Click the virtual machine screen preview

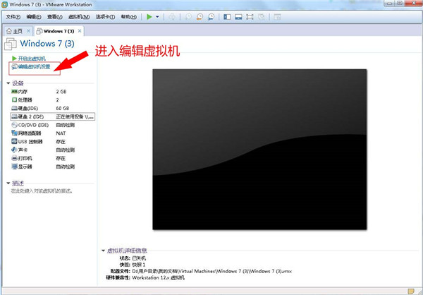coord(259,150)
